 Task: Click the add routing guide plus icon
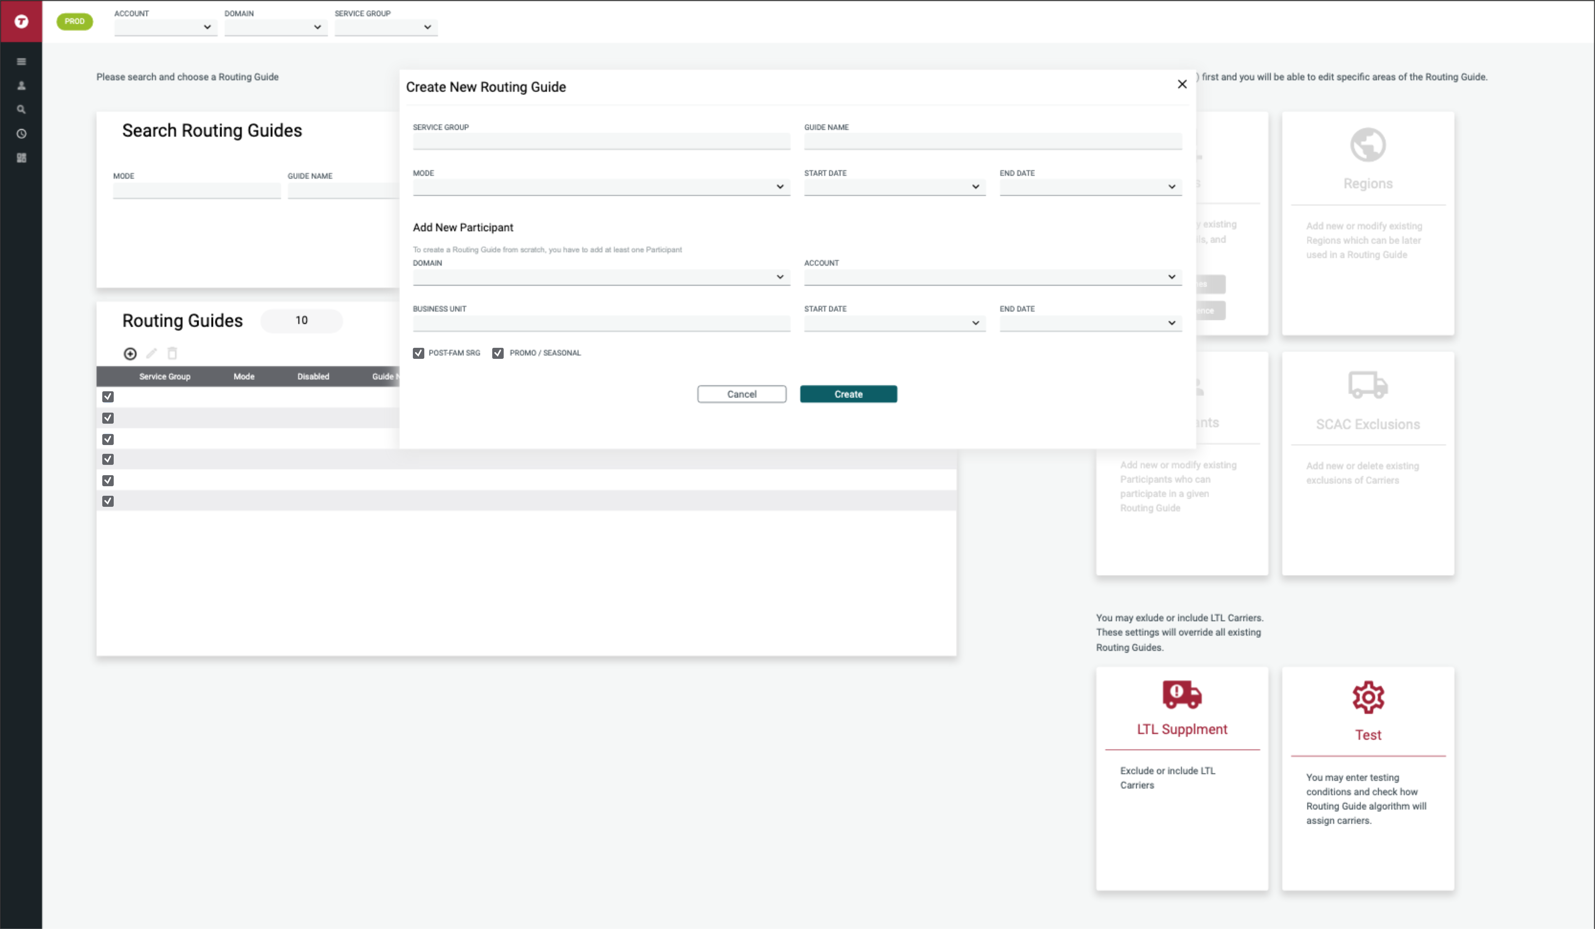click(x=130, y=354)
